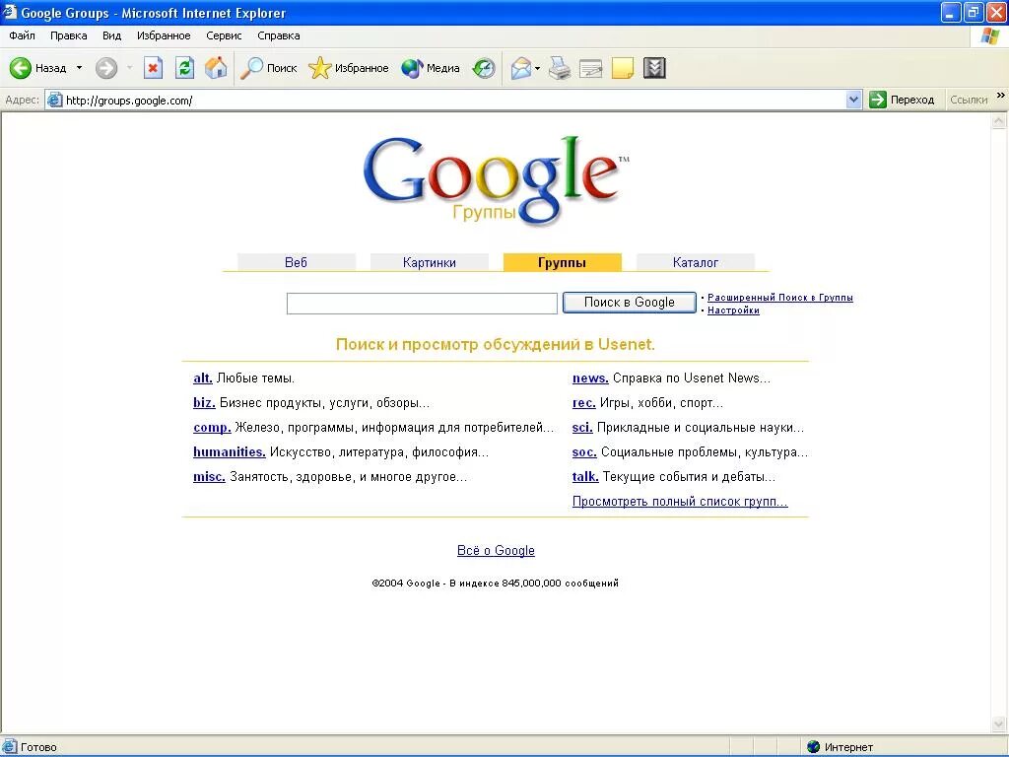Open the Файл menu
The width and height of the screenshot is (1009, 757).
pos(22,35)
